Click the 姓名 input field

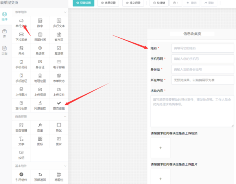click(203, 48)
